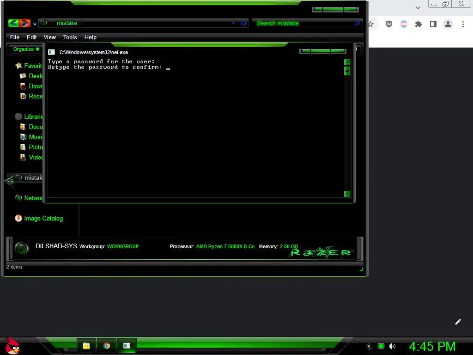This screenshot has height=355, width=473.
Task: Click the console scrollbar thumb
Action: (347, 71)
